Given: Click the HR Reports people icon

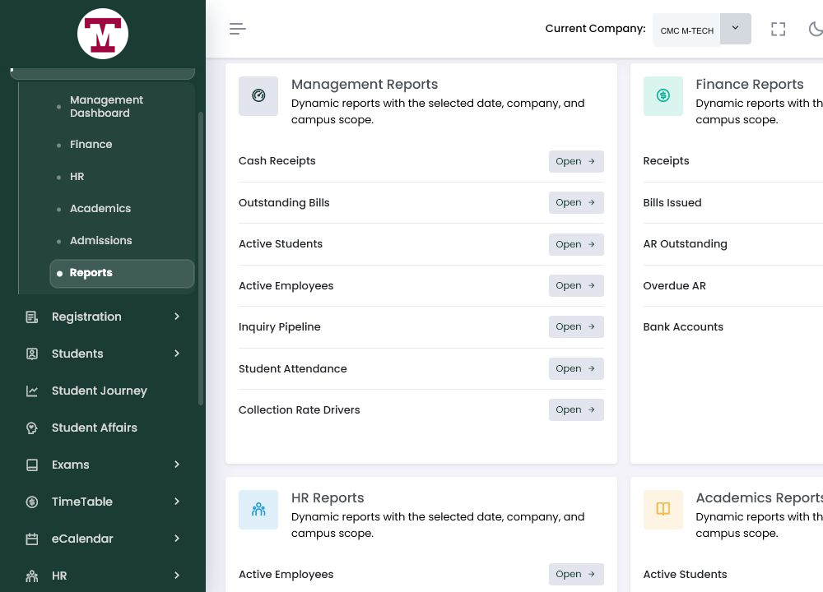Looking at the screenshot, I should [258, 509].
